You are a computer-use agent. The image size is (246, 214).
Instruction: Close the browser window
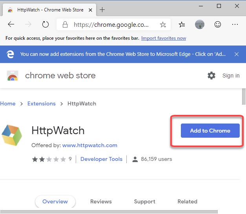(x=237, y=6)
